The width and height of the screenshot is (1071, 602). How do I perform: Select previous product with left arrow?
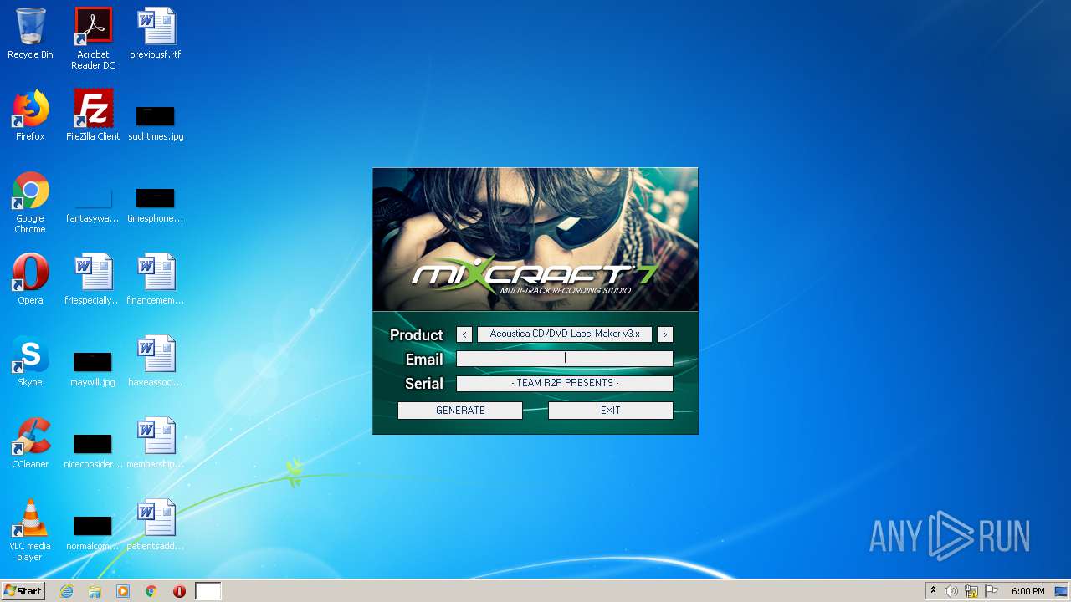(464, 334)
